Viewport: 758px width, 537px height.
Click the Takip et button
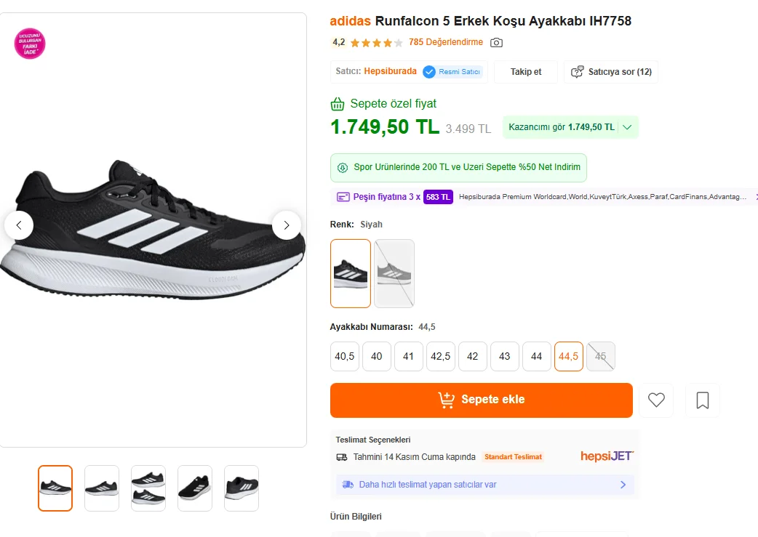pyautogui.click(x=526, y=72)
